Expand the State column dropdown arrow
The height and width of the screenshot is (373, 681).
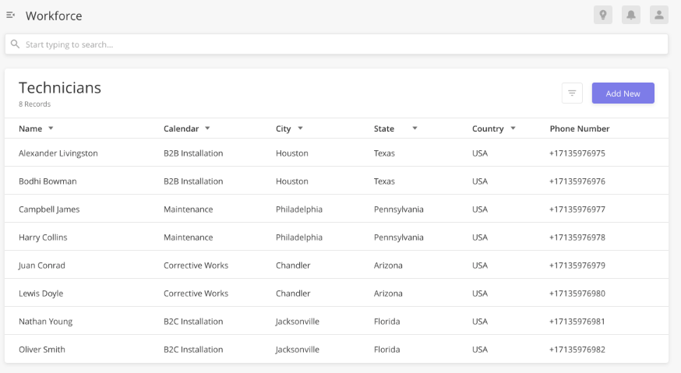[415, 128]
